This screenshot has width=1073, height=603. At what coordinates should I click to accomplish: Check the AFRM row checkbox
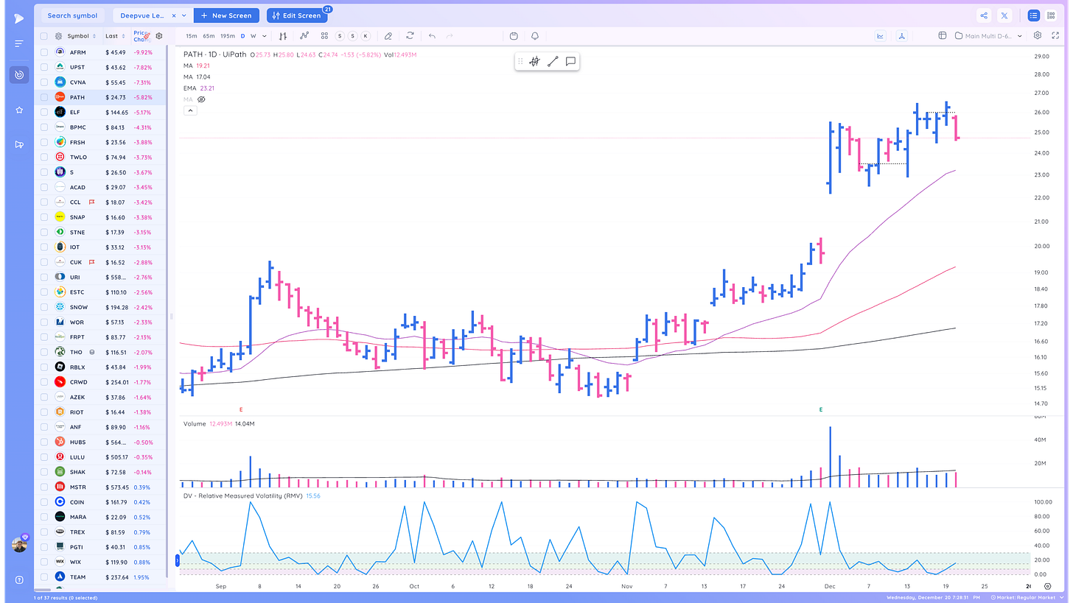(44, 52)
